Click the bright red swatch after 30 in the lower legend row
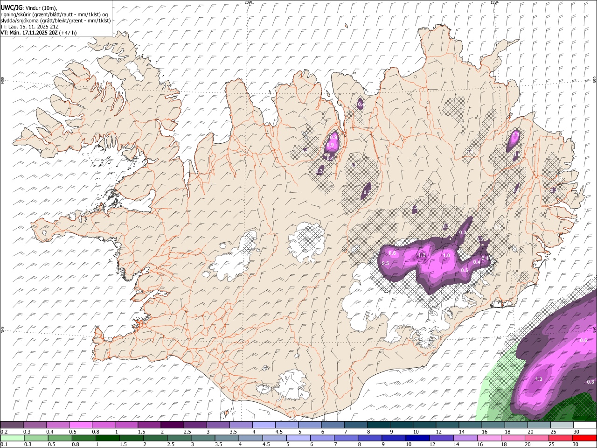The image size is (597, 448). tap(584, 438)
